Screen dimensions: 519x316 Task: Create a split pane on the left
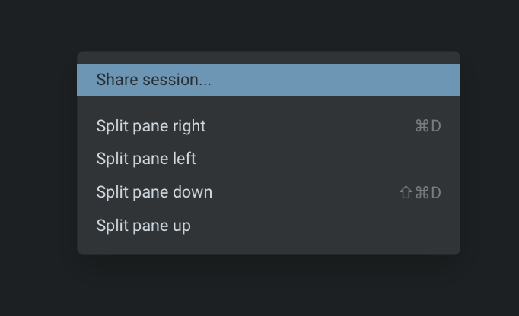click(x=146, y=159)
